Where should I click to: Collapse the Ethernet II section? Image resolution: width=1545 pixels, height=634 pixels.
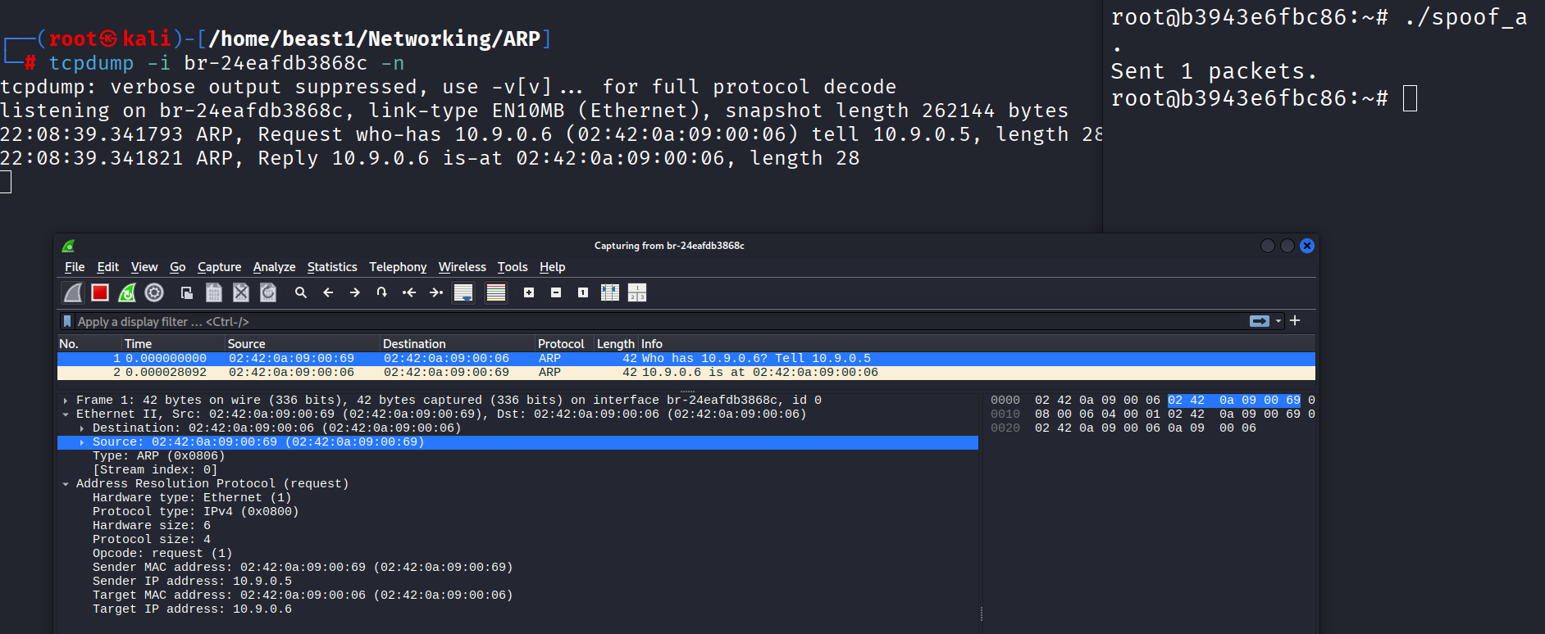(66, 414)
